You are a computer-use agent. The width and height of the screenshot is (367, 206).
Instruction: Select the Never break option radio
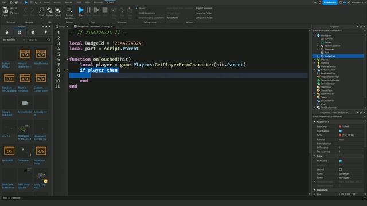[136, 8]
